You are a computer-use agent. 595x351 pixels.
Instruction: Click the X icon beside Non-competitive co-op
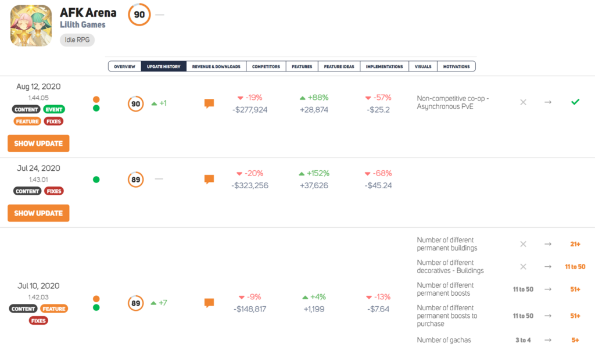(523, 102)
